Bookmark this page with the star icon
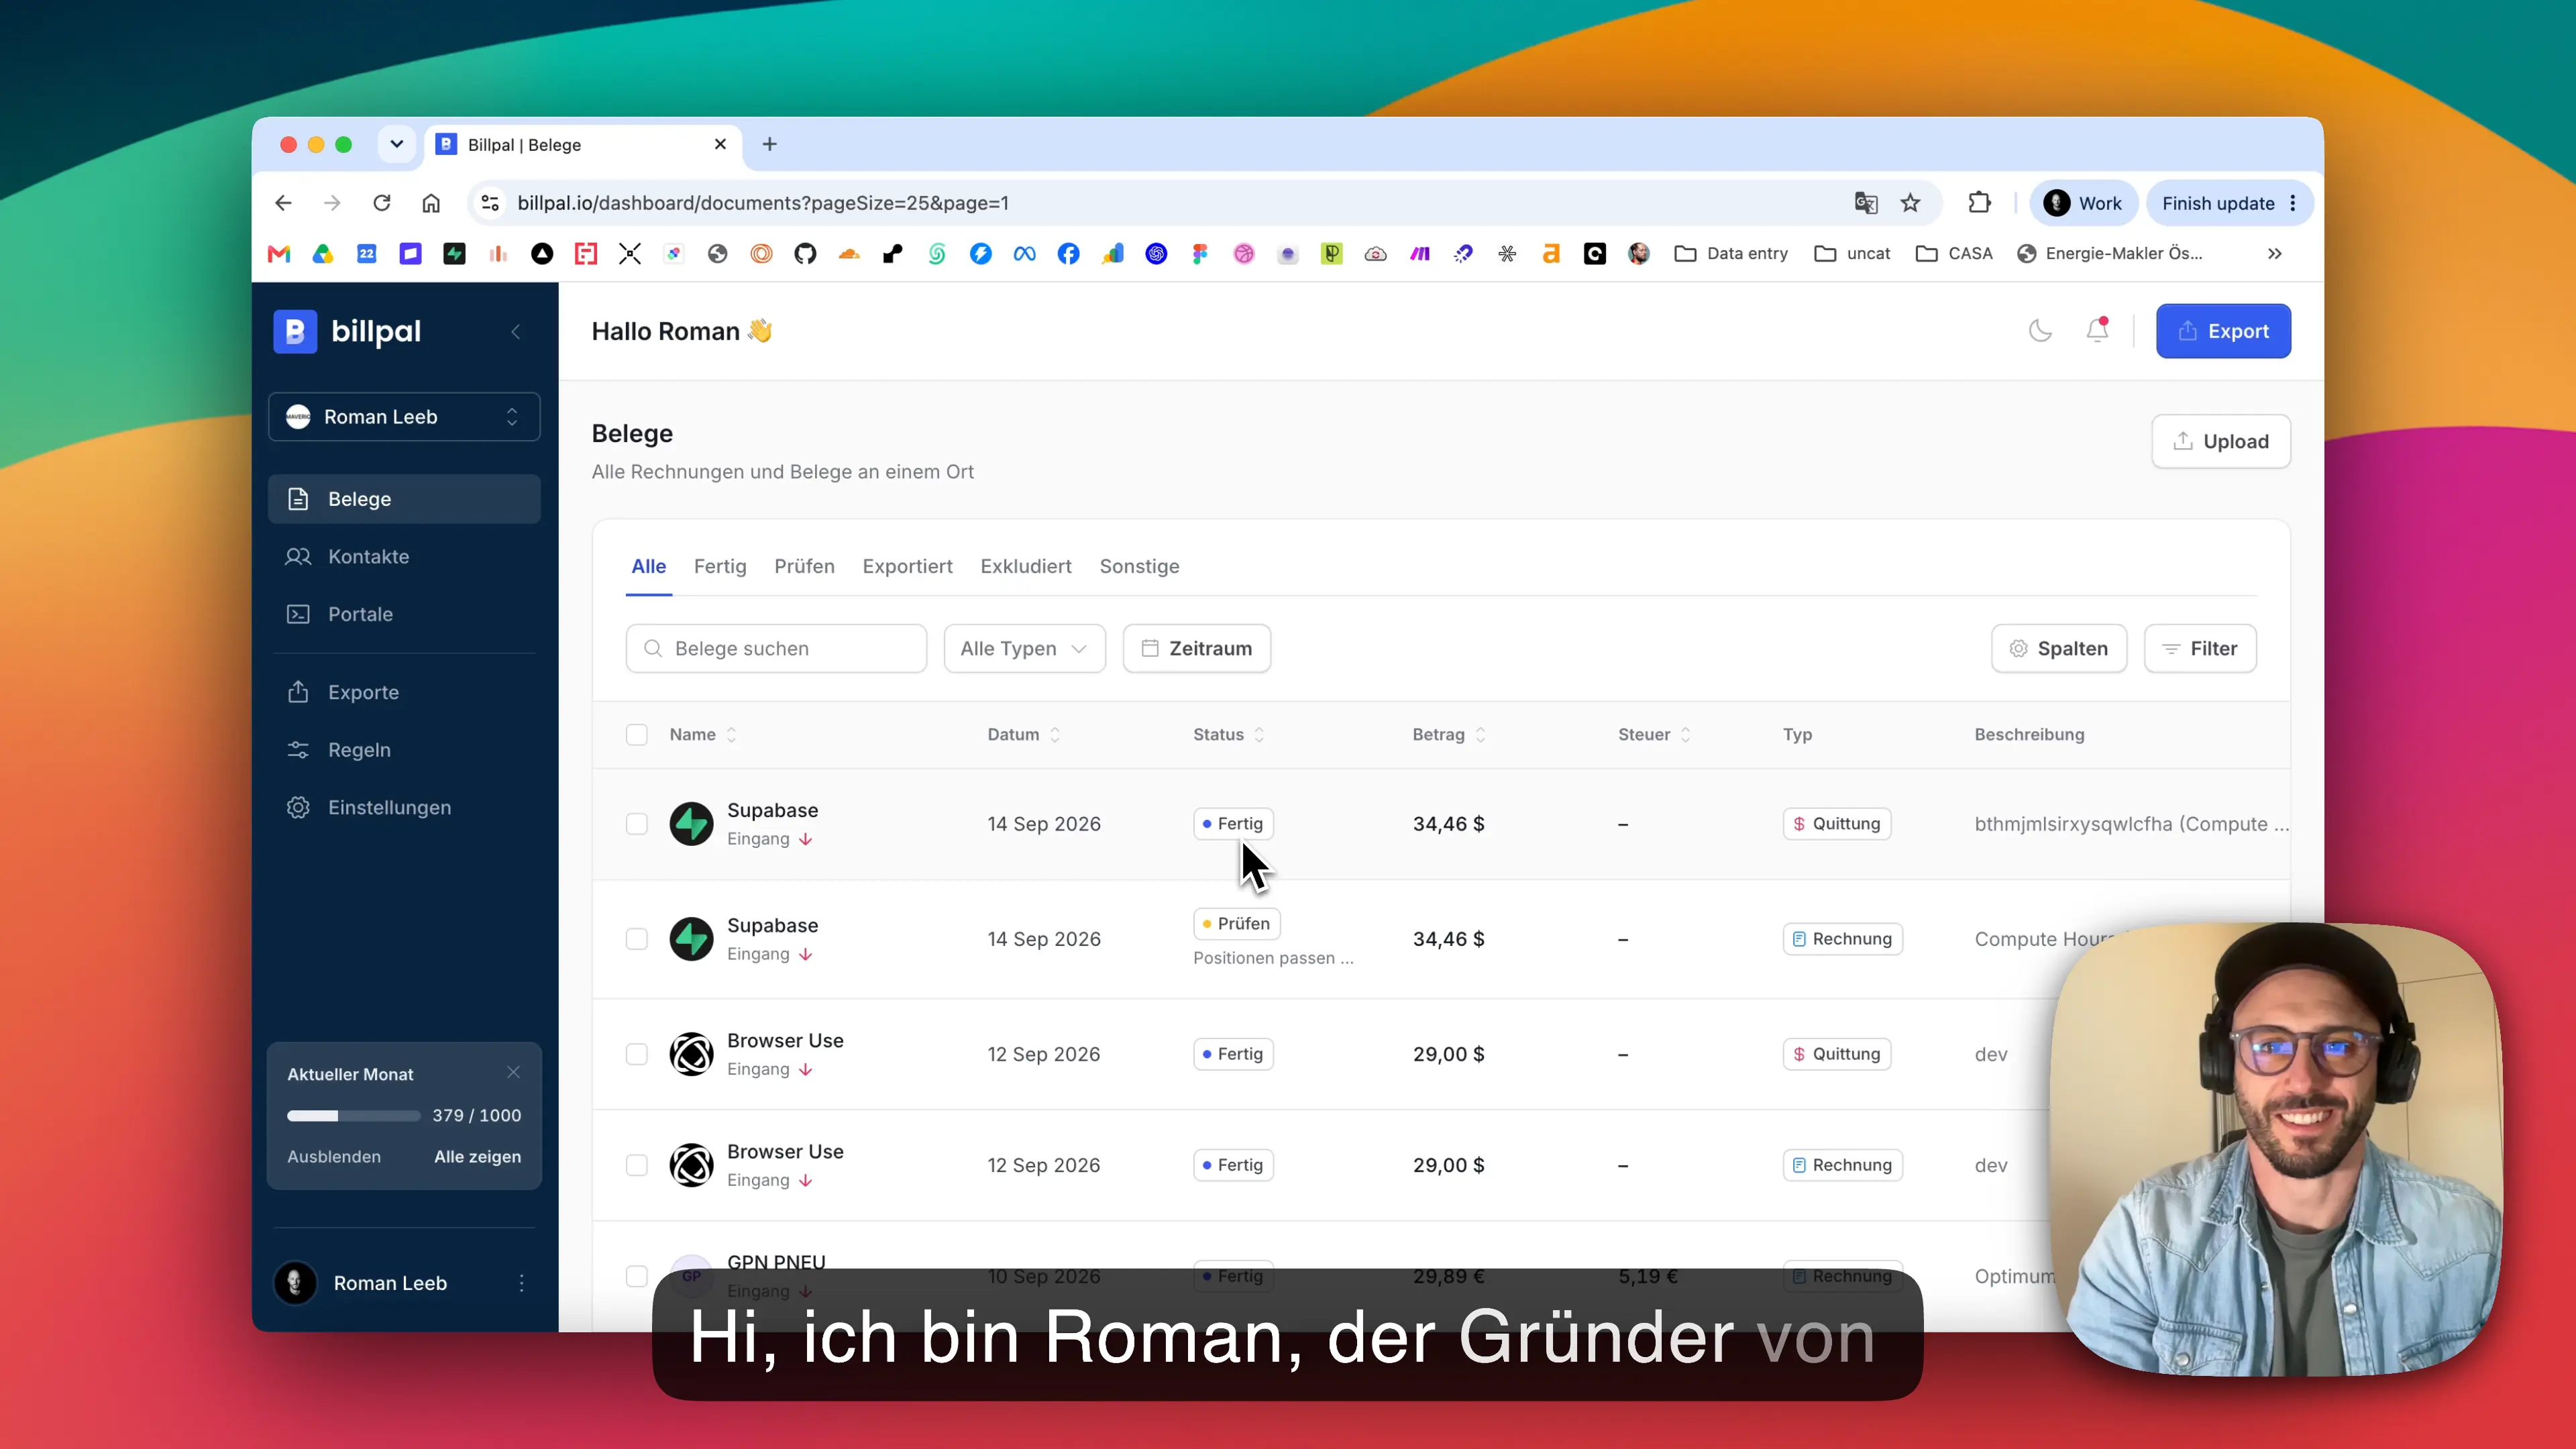 (1910, 203)
